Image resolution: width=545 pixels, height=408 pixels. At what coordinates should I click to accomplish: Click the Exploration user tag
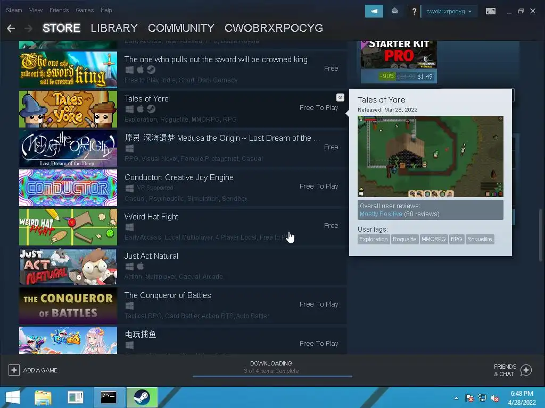tap(373, 240)
